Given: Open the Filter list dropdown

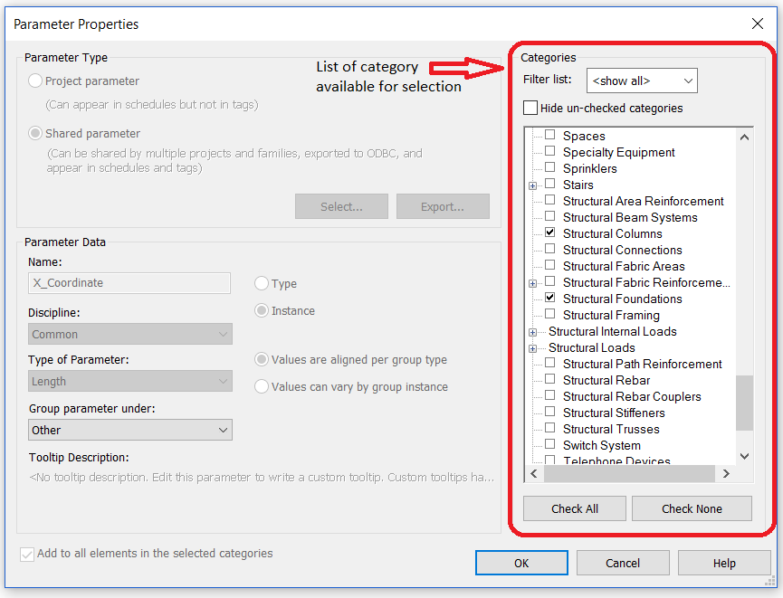Looking at the screenshot, I should tap(642, 81).
